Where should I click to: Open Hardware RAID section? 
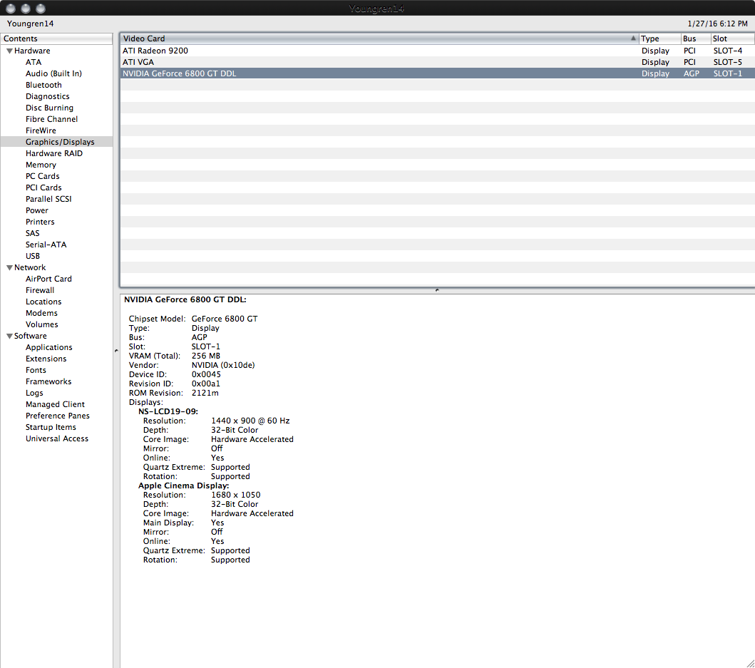[x=54, y=154]
